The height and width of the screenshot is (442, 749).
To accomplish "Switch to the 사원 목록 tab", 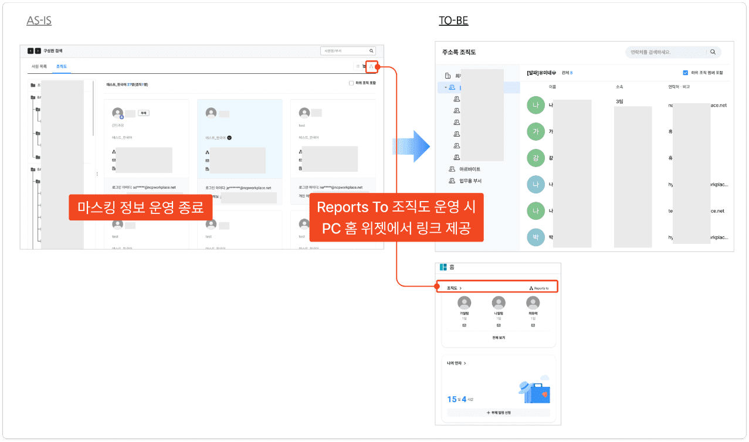I will (x=39, y=67).
